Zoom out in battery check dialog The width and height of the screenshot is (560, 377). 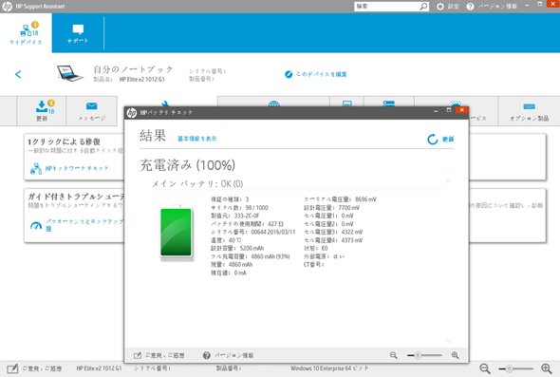click(x=393, y=355)
